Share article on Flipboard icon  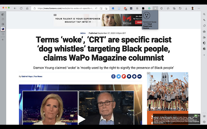(x=124, y=76)
